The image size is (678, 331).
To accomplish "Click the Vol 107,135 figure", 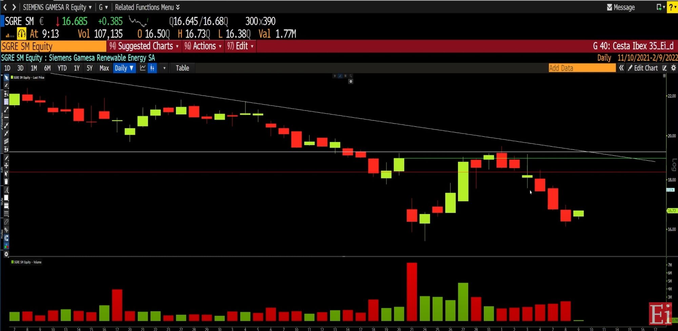I will 100,34.
